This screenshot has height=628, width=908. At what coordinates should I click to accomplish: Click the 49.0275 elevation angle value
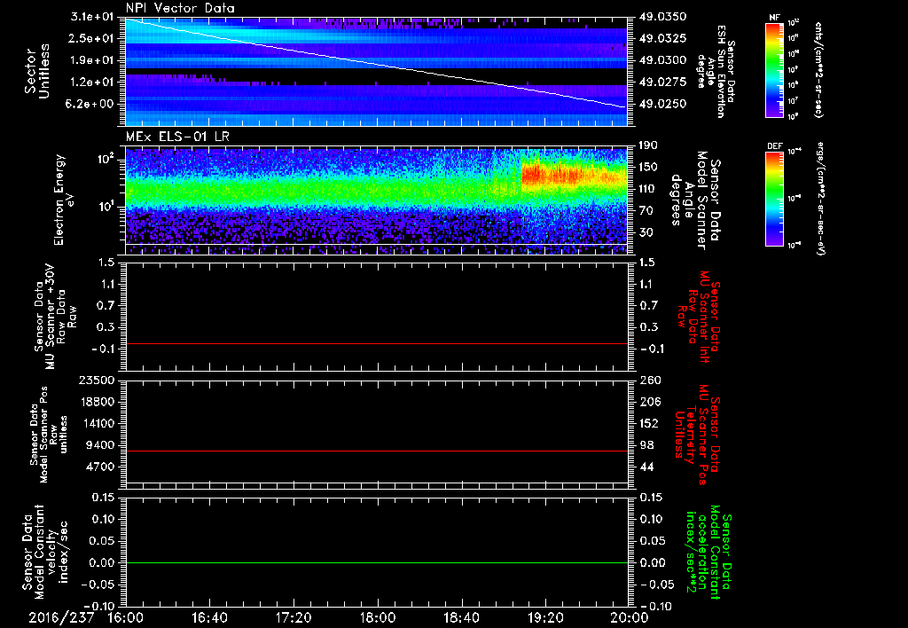663,82
